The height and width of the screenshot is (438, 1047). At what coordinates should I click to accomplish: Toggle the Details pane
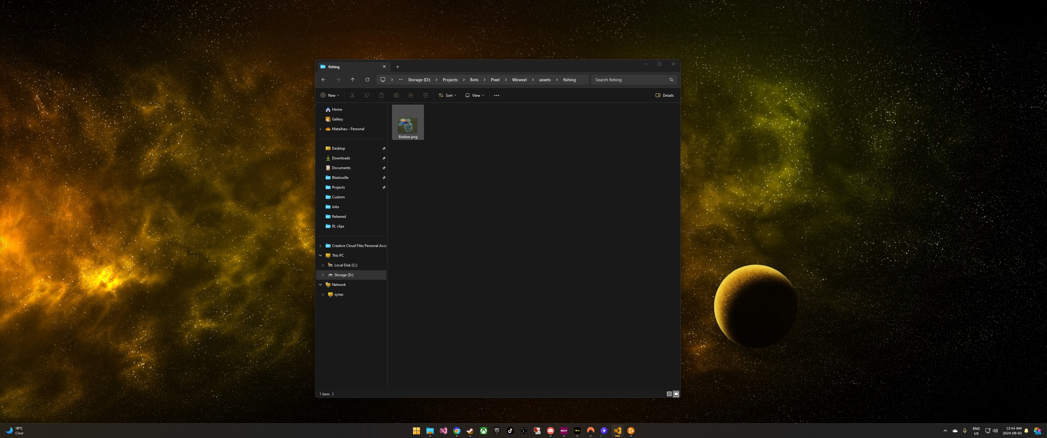click(x=664, y=96)
